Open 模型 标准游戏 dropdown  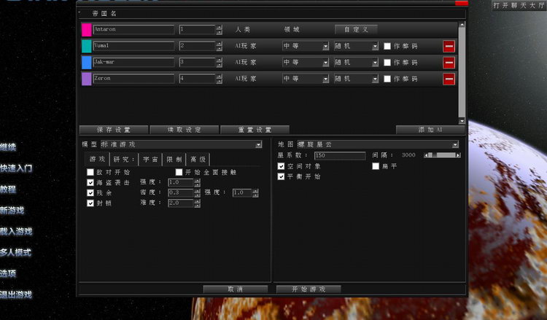181,144
